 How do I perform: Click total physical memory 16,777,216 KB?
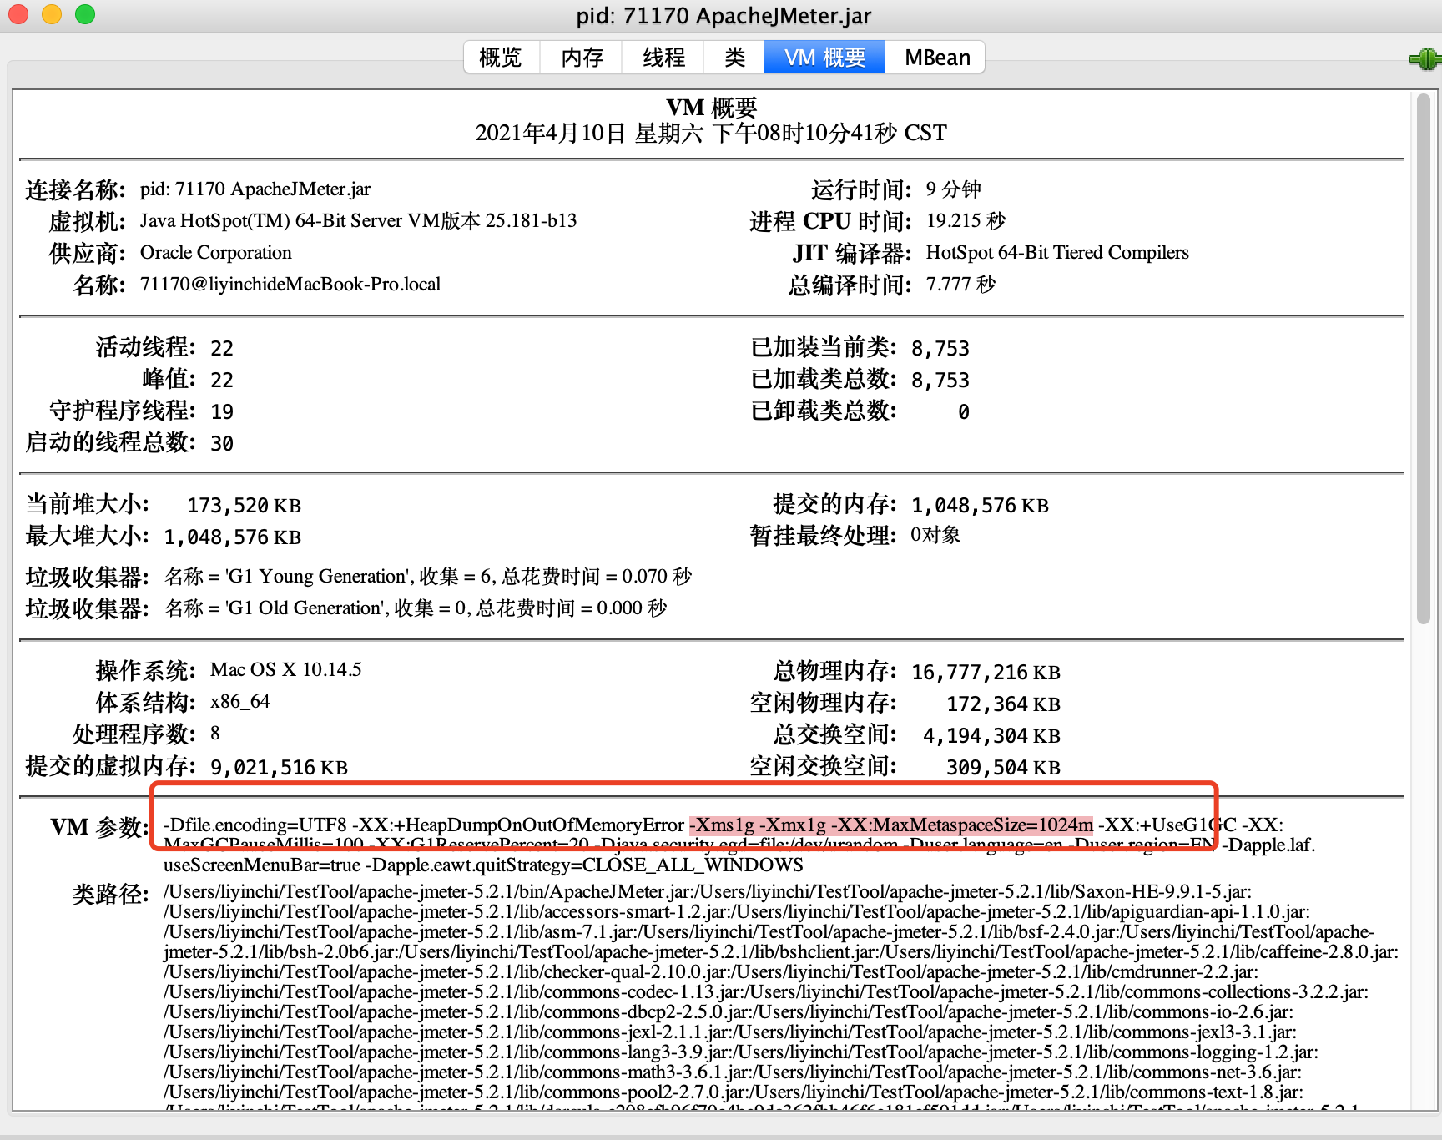pyautogui.click(x=986, y=673)
